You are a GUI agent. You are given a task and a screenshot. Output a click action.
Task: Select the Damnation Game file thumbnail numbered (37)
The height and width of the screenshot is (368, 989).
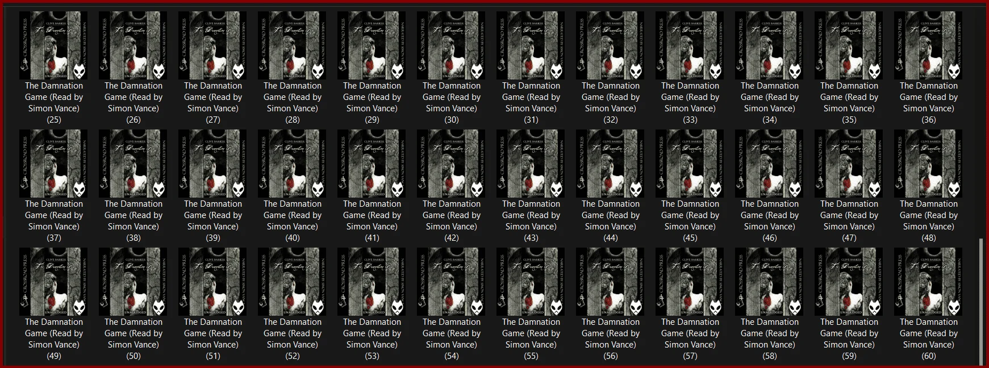(x=54, y=164)
